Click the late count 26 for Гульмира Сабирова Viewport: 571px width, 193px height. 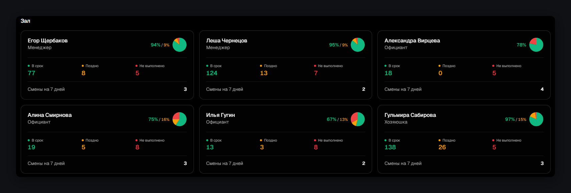point(442,147)
